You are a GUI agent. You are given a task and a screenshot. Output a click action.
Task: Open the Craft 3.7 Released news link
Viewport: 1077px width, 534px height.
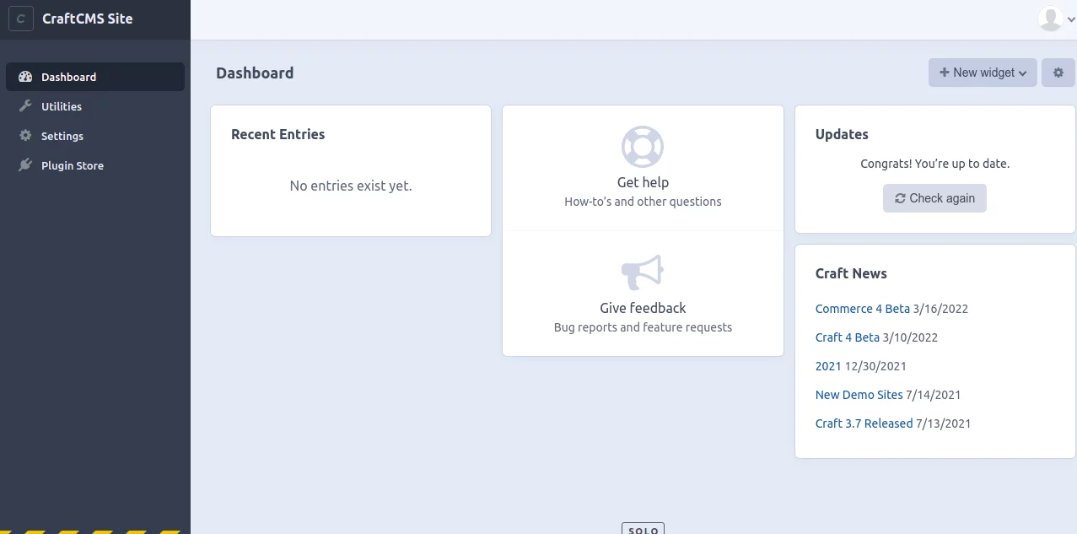(864, 423)
